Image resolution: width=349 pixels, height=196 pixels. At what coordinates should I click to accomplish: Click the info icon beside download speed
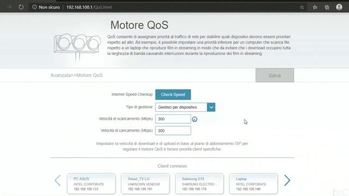click(195, 119)
